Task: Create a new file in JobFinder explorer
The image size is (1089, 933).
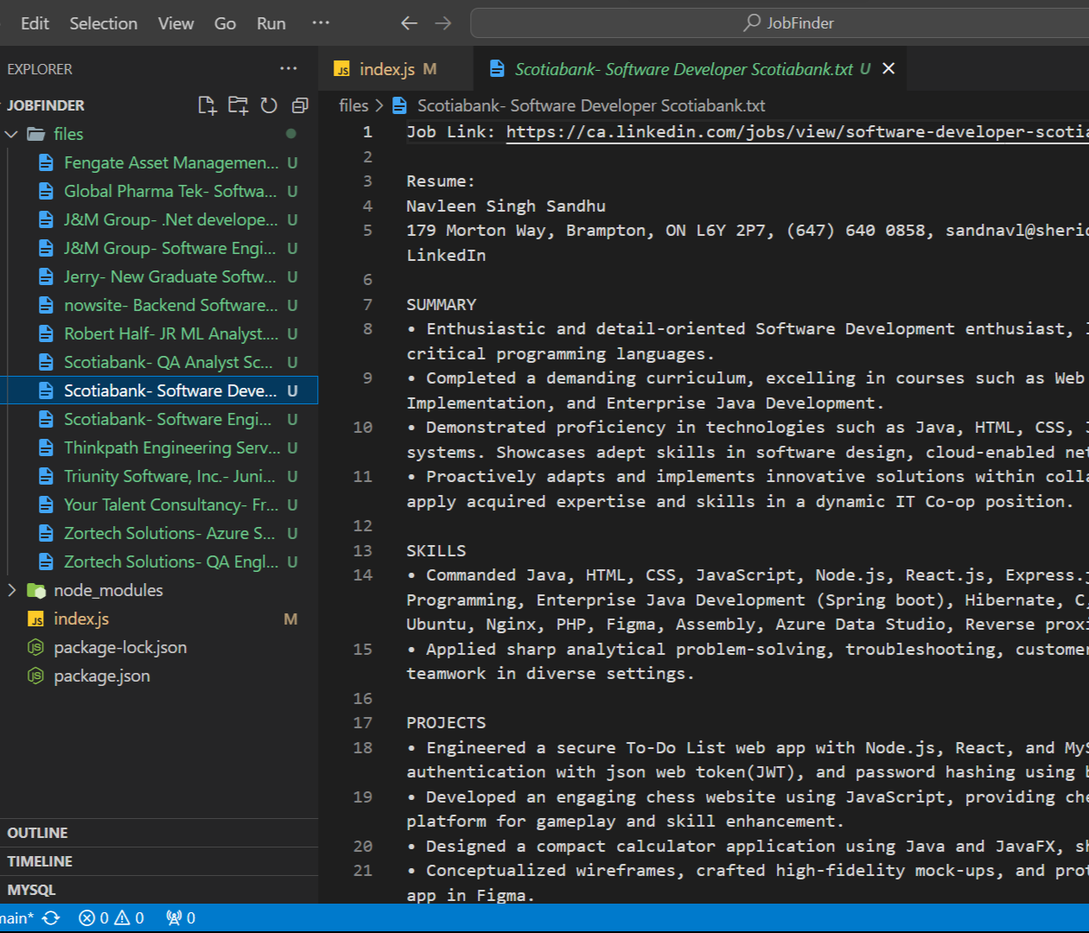Action: [x=207, y=105]
